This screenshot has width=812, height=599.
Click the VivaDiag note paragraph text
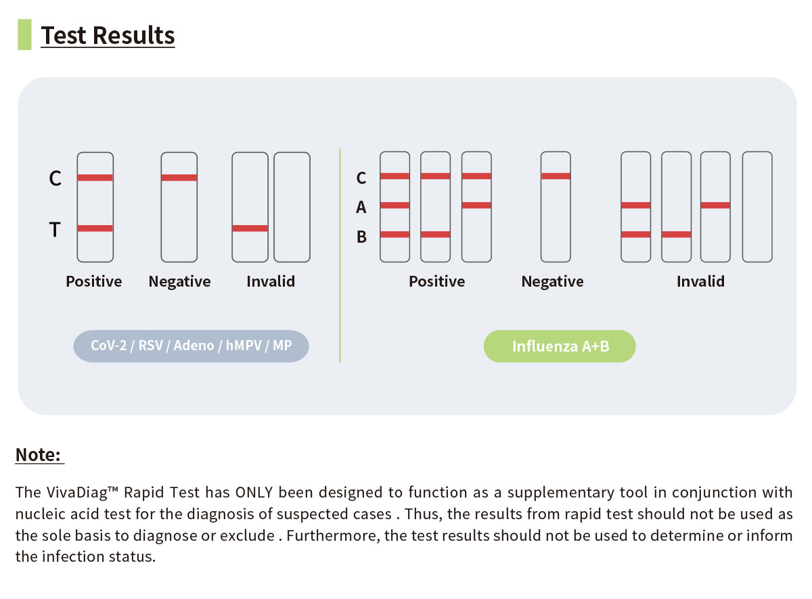[403, 525]
